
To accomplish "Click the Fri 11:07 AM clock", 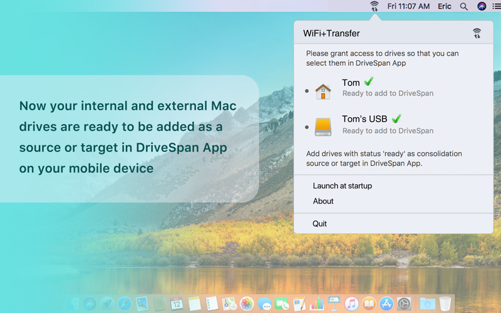I will 408,6.
